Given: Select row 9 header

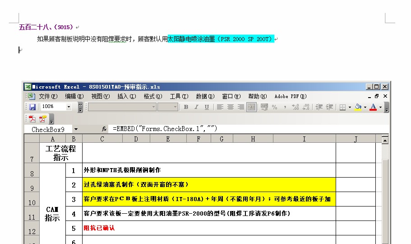Looking at the screenshot, I should (x=32, y=185).
